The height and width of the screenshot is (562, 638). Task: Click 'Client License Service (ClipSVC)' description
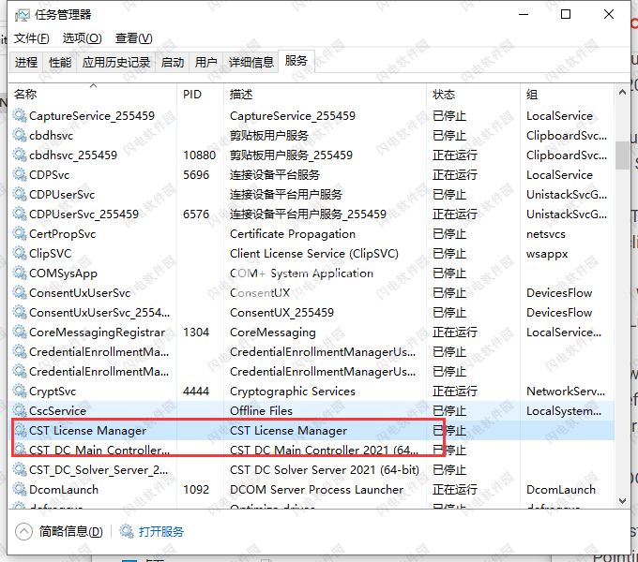(x=314, y=254)
